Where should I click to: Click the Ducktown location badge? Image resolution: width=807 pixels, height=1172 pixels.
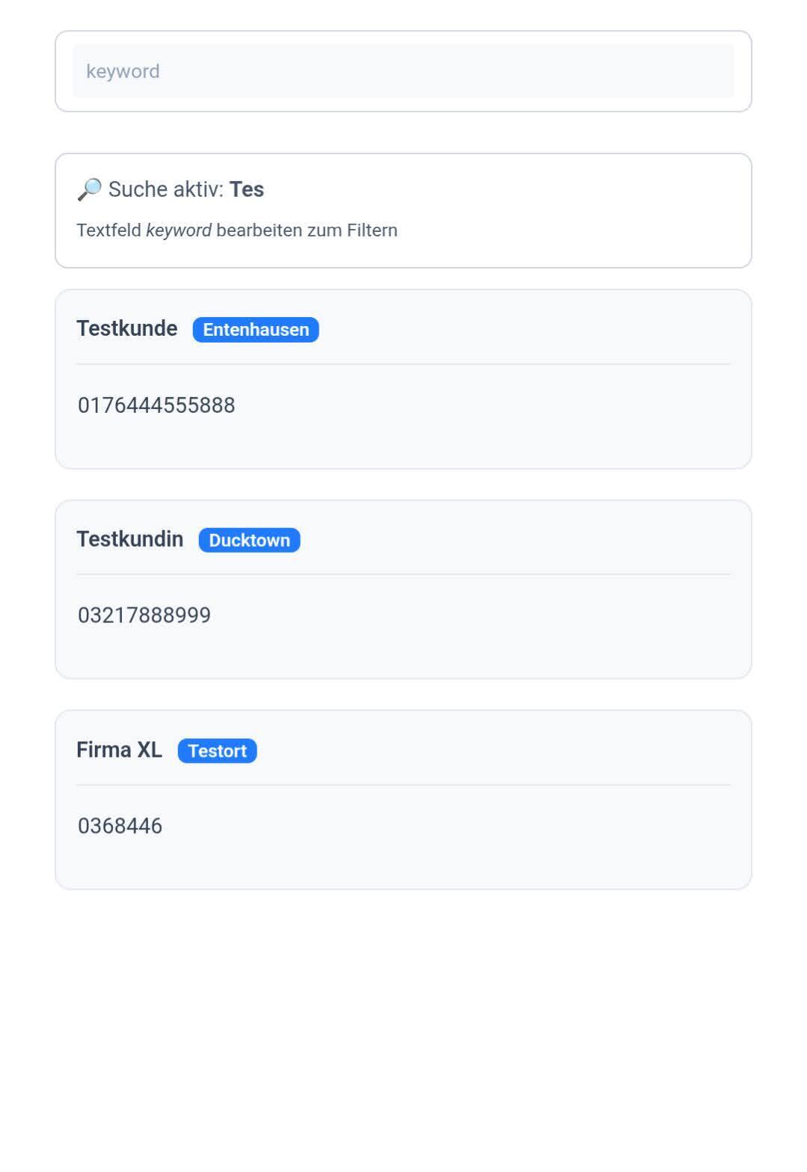tap(249, 540)
